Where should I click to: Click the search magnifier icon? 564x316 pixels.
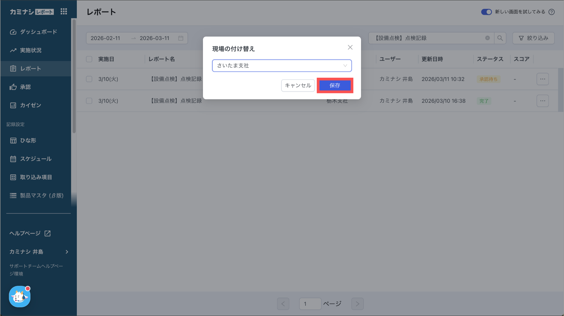pos(500,38)
